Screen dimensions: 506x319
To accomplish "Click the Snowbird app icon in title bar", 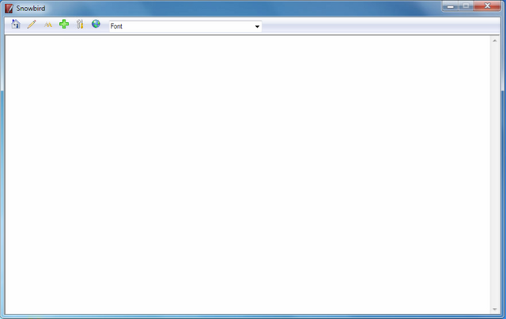I will pyautogui.click(x=9, y=8).
